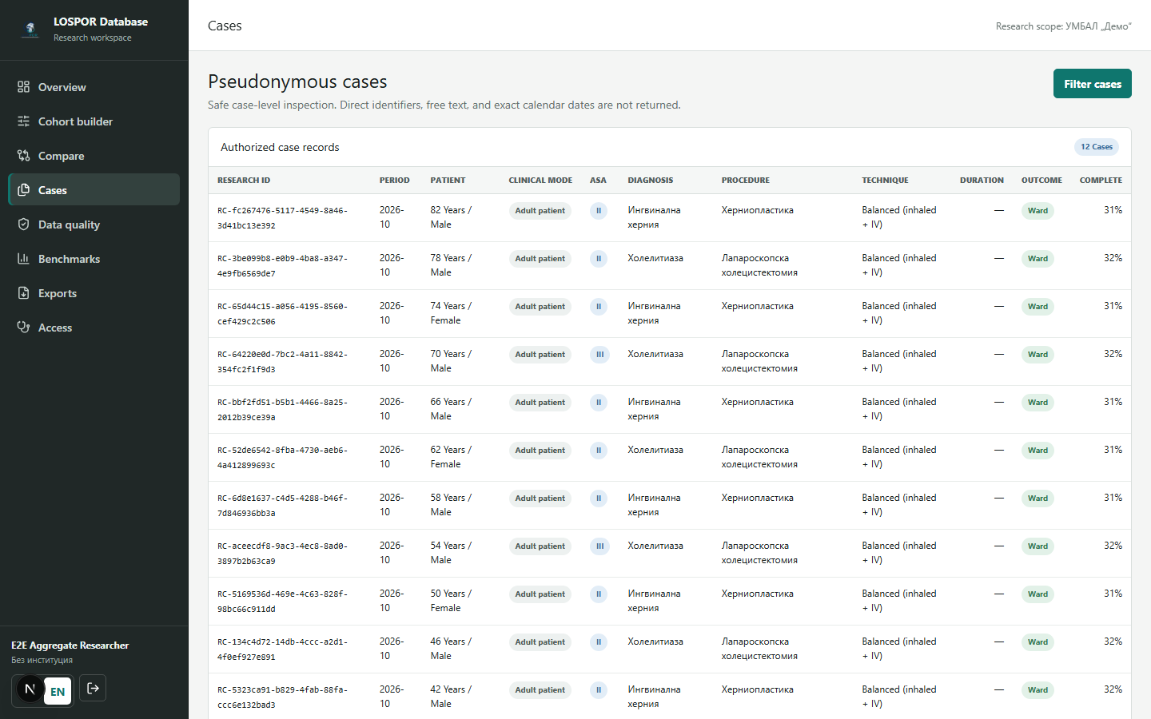Click the OUTCOME column header
The image size is (1151, 719).
[x=1041, y=181]
